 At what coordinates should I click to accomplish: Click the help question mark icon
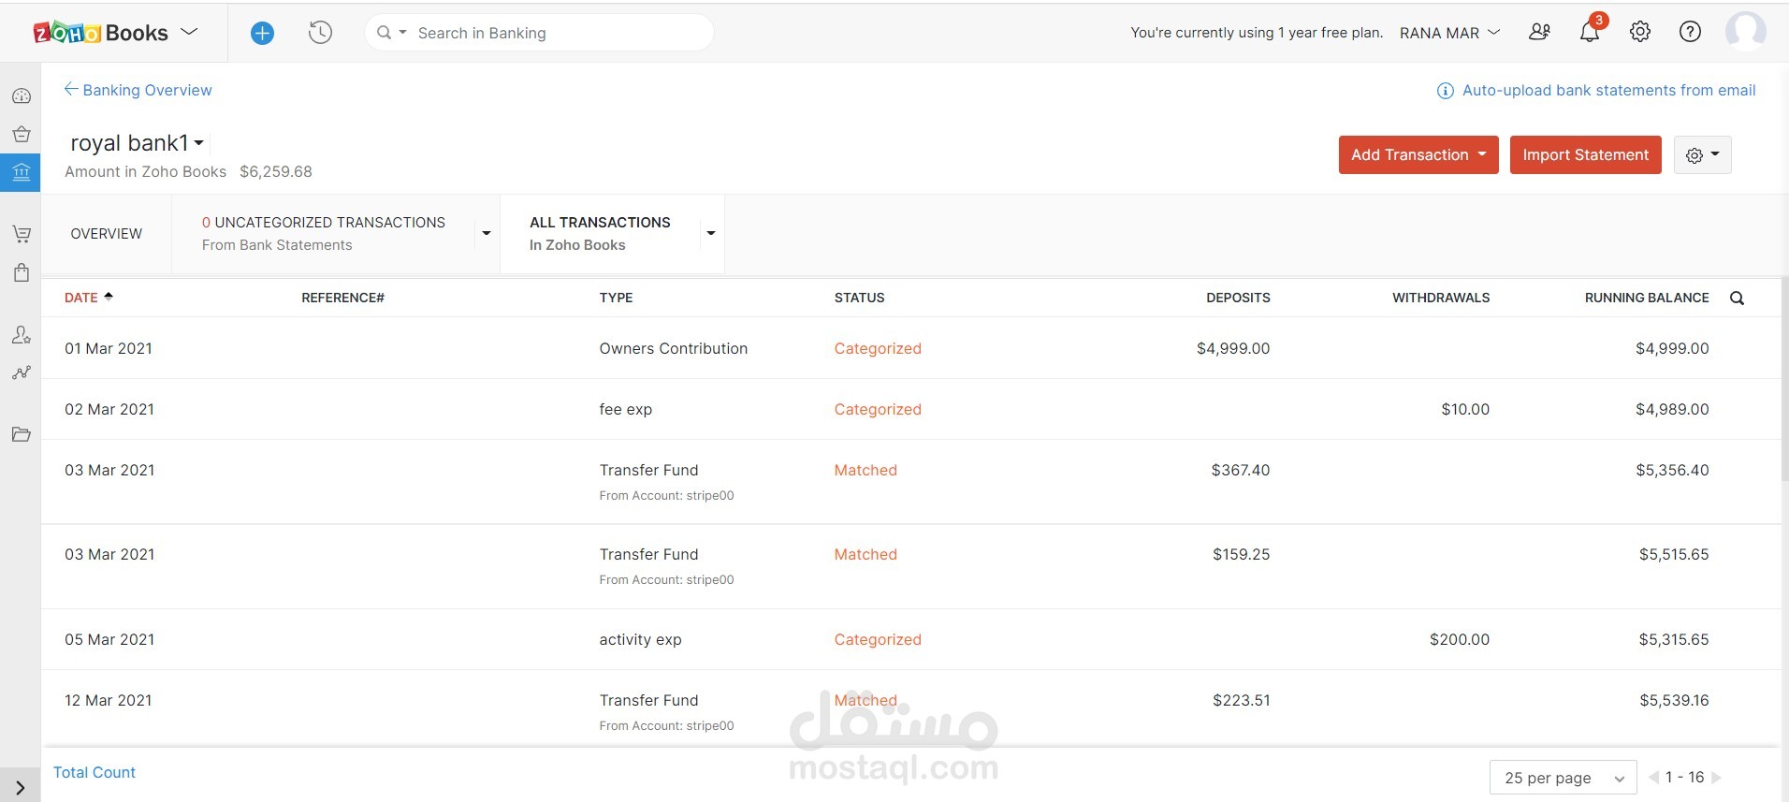1690,32
